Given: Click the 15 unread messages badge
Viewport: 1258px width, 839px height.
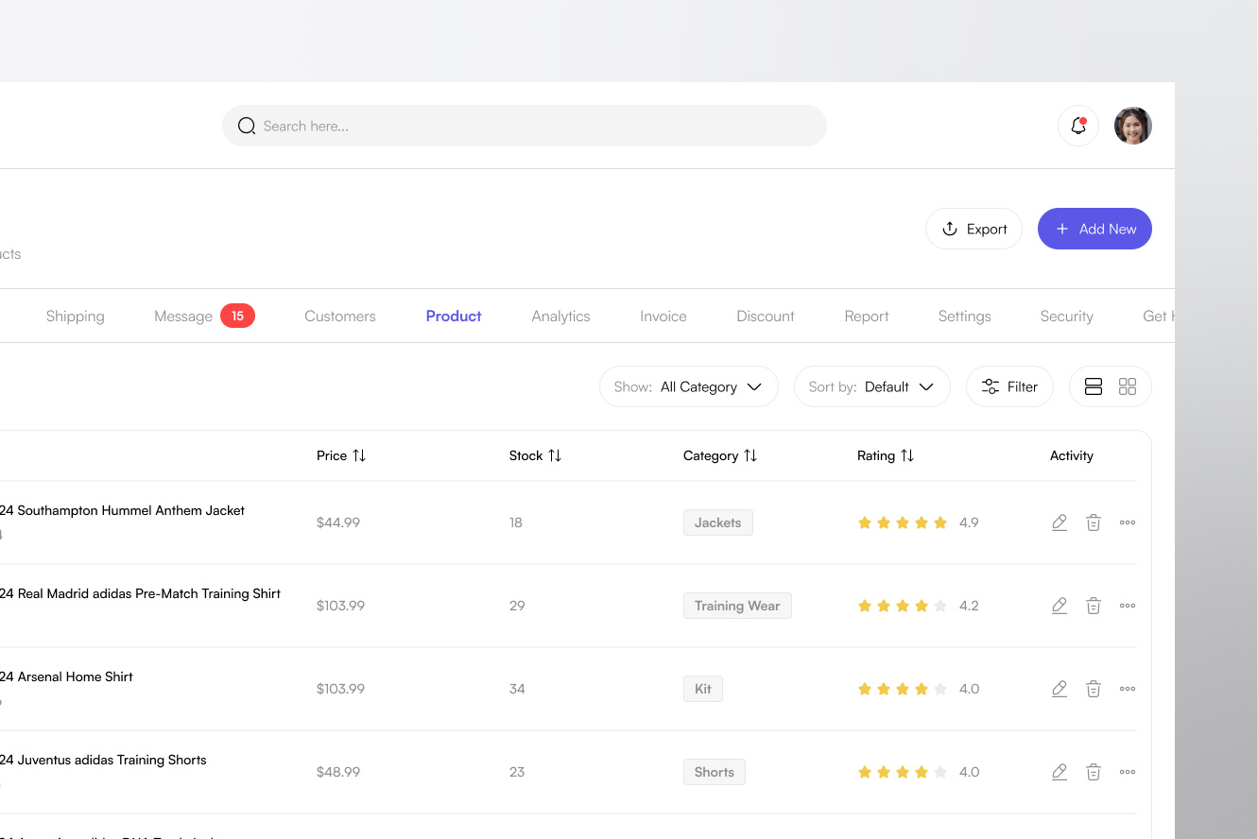Looking at the screenshot, I should click(237, 316).
